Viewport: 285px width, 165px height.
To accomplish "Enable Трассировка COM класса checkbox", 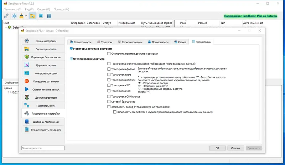I will point(109,97).
